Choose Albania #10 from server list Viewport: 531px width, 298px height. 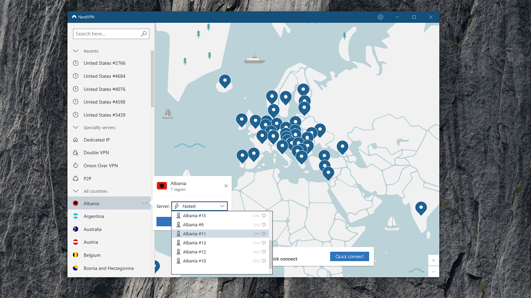(x=220, y=261)
